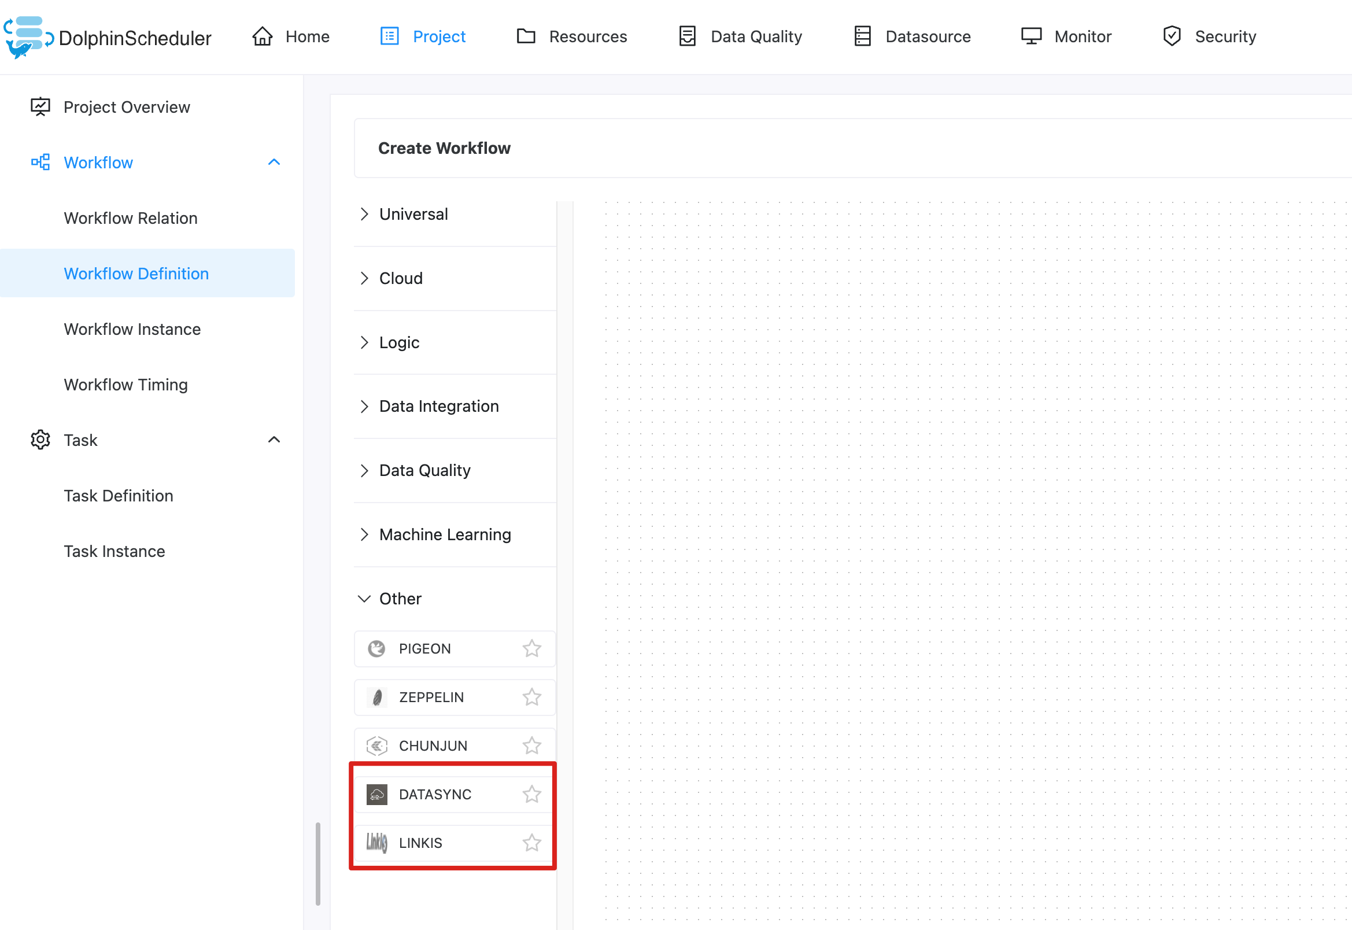Click the Security shield icon
The image size is (1352, 930).
(1172, 36)
